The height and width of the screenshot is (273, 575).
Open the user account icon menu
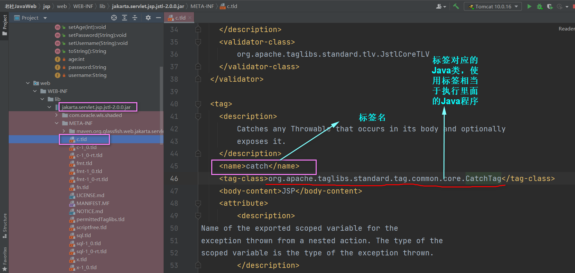[x=441, y=6]
